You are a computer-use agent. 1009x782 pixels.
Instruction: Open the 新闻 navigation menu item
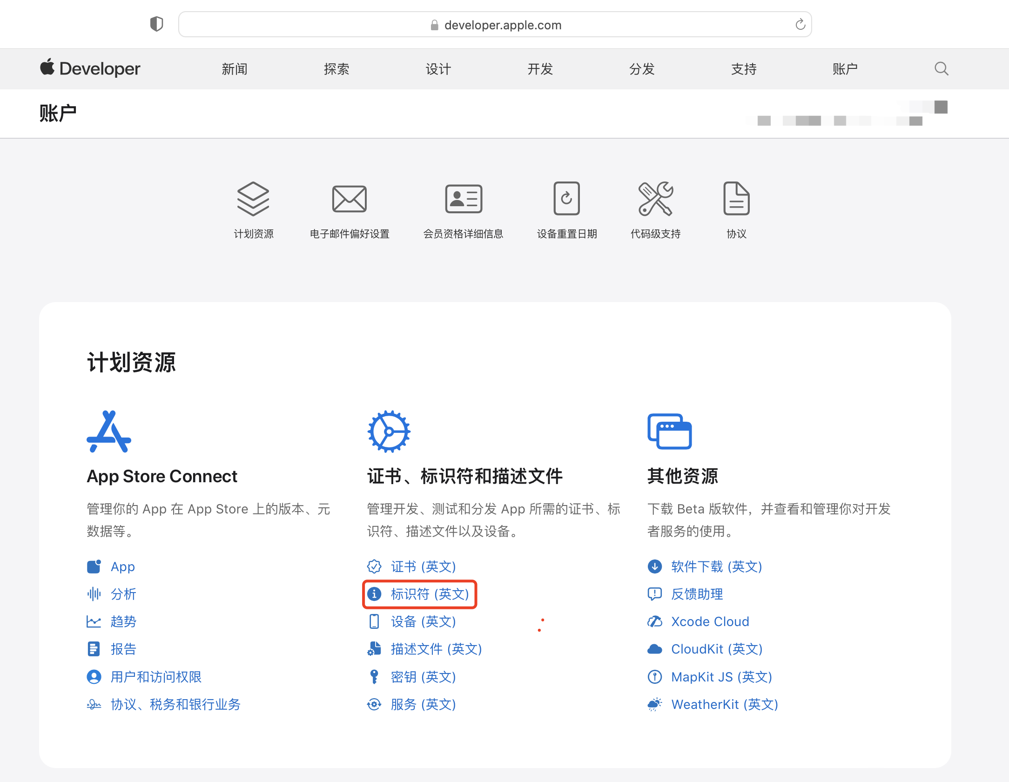click(235, 69)
